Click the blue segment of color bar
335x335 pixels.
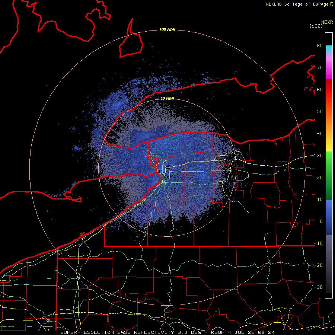[x=329, y=217]
